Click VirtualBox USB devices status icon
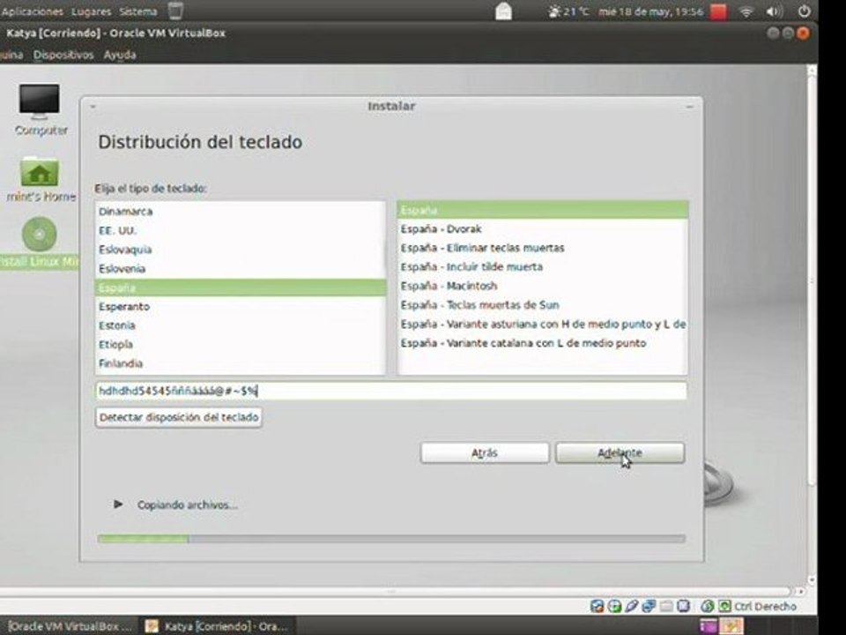This screenshot has width=846, height=635. pos(631,607)
